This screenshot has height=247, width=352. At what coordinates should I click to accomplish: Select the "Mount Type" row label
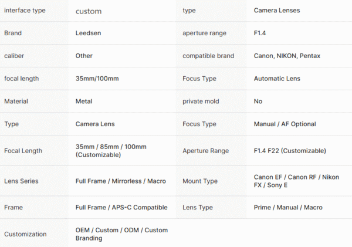[x=201, y=181]
